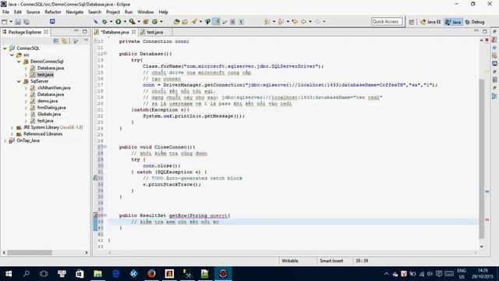Toggle Block Selection Mode icon
This screenshot has width=499, height=281.
coord(232,22)
